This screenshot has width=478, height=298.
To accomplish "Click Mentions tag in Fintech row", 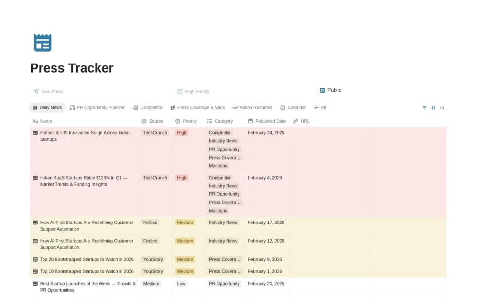I will [x=218, y=166].
